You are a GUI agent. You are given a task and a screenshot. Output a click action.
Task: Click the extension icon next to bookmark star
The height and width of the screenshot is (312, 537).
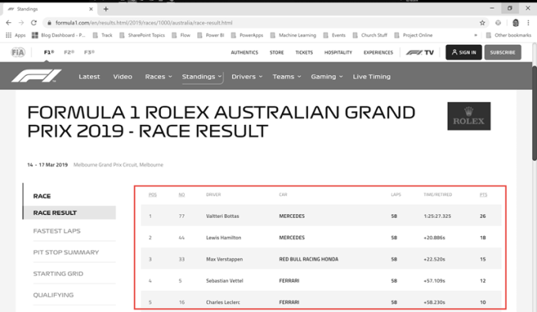click(498, 23)
